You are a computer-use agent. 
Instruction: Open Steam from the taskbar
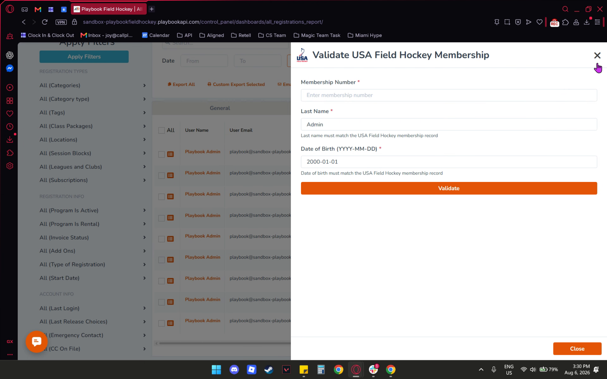pos(269,369)
